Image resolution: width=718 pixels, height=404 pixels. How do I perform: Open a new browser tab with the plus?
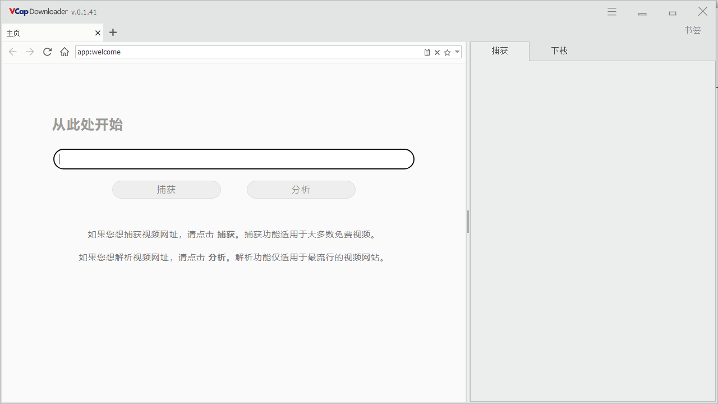tap(113, 33)
